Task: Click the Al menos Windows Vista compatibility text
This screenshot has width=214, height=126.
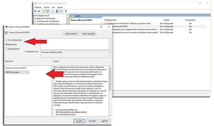Action: (x=51, y=52)
